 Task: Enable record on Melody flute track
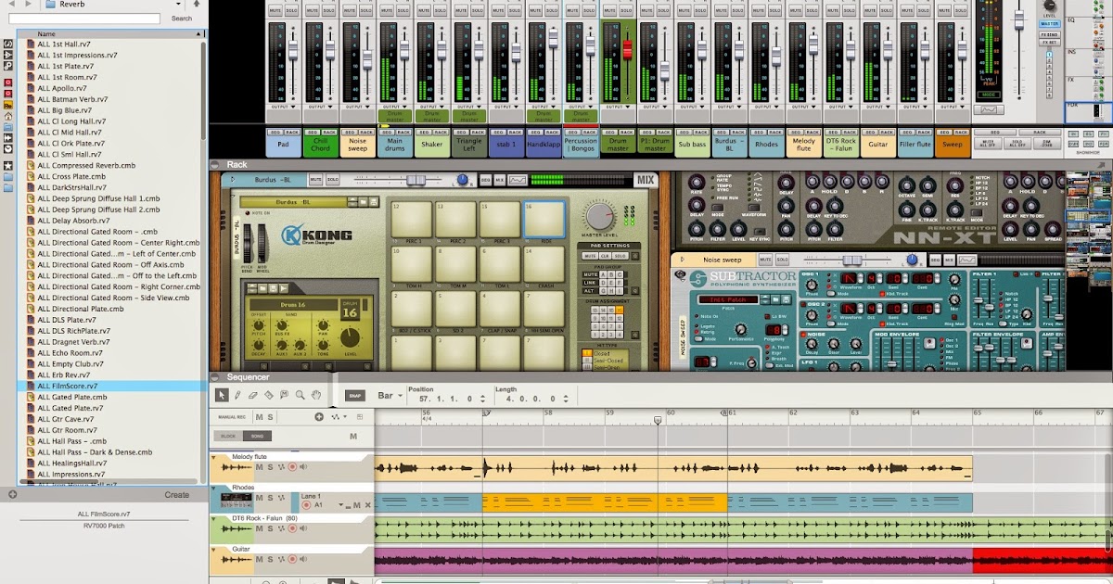click(x=292, y=467)
